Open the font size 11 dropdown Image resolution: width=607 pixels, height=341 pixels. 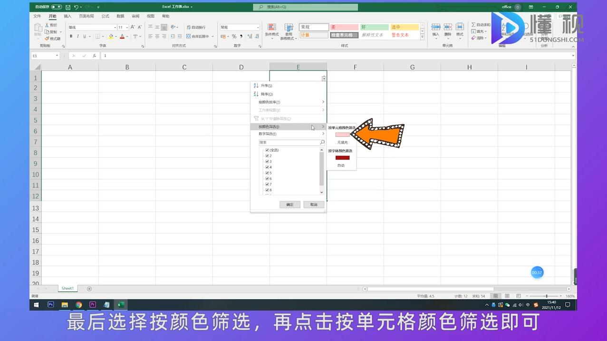[x=127, y=28]
